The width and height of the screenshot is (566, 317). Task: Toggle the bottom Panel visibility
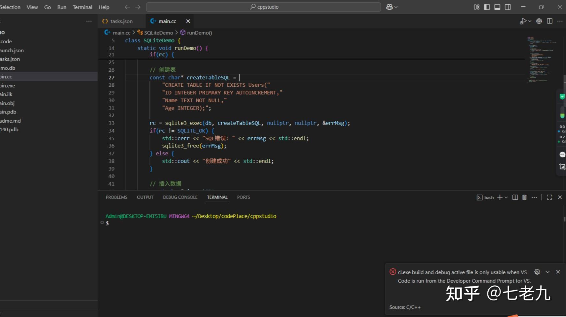coord(497,7)
